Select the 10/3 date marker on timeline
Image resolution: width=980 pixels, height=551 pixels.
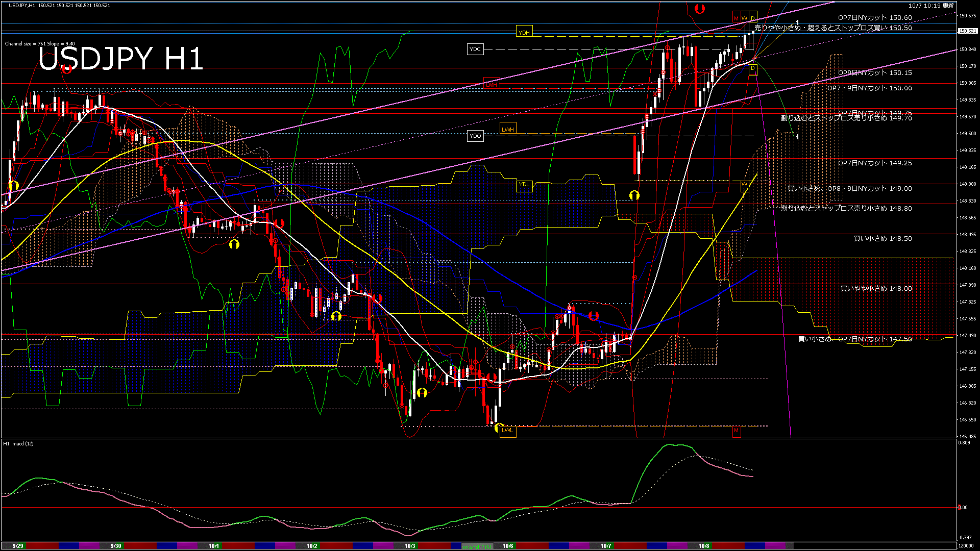coord(409,546)
